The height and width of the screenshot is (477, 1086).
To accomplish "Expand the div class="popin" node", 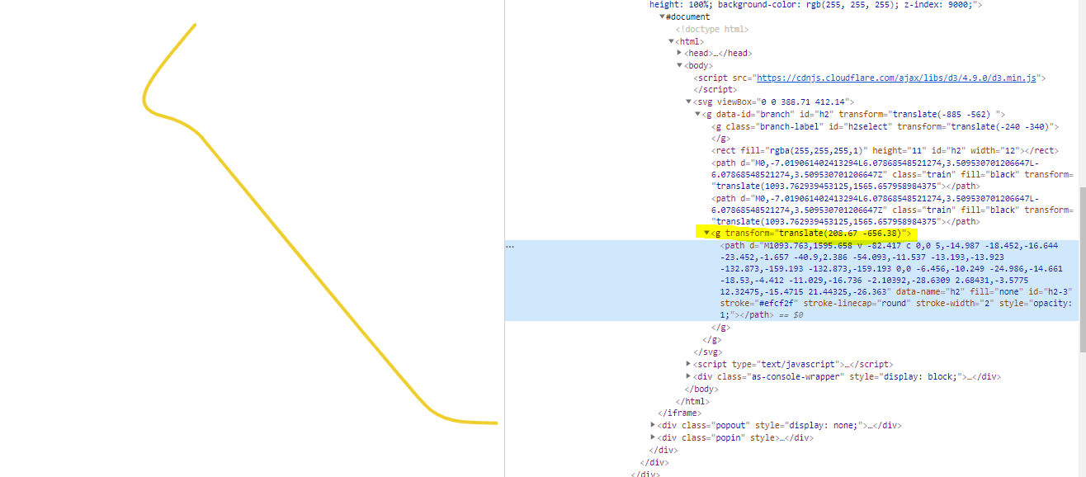I will [654, 437].
